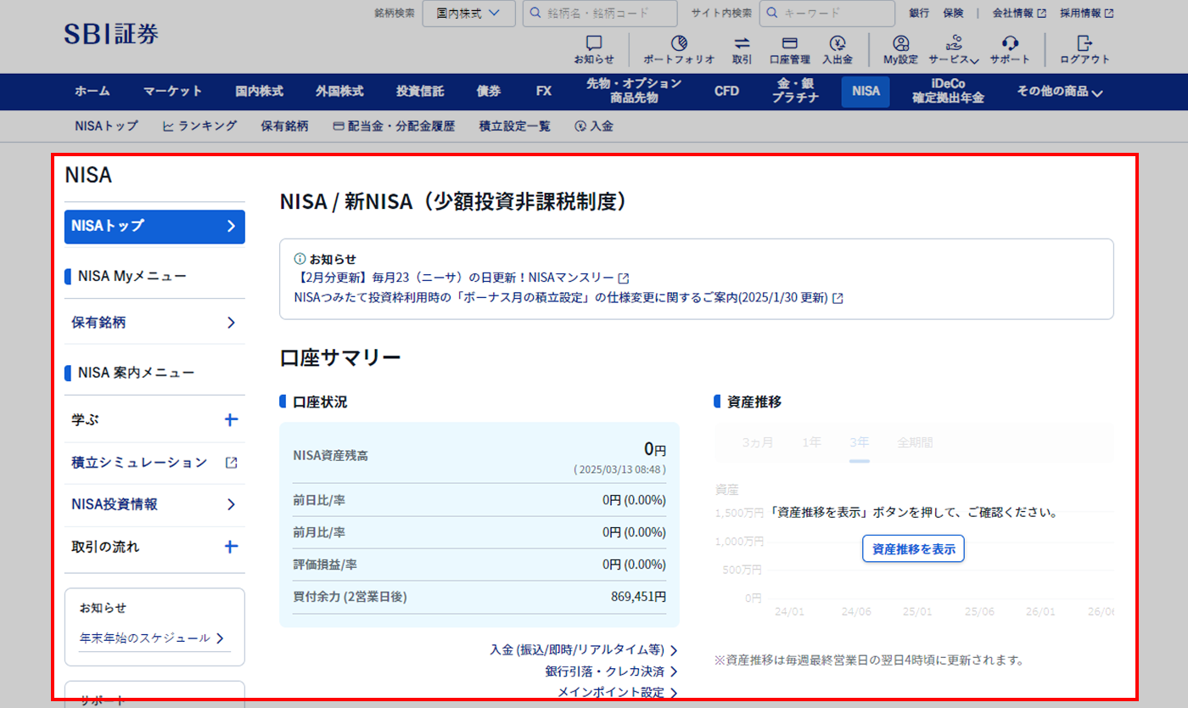Go to ホーム in main navigation
The image size is (1188, 708).
tap(92, 91)
